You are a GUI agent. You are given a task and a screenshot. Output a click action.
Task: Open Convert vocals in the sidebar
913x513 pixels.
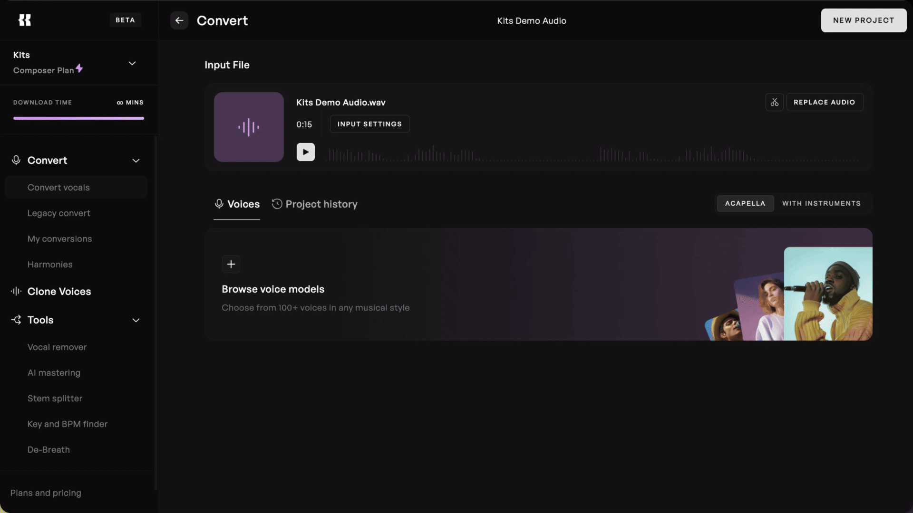click(x=76, y=188)
